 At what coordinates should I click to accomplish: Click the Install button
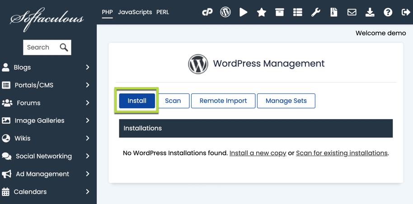pos(137,101)
